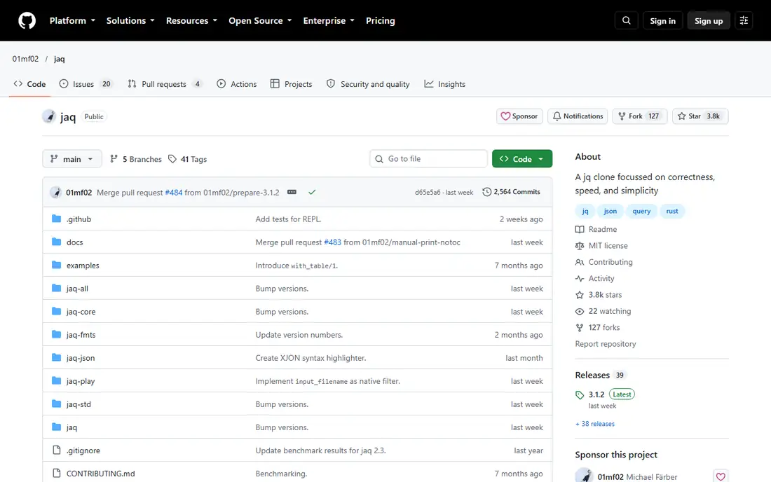Open the 5 Branches link

click(x=136, y=159)
